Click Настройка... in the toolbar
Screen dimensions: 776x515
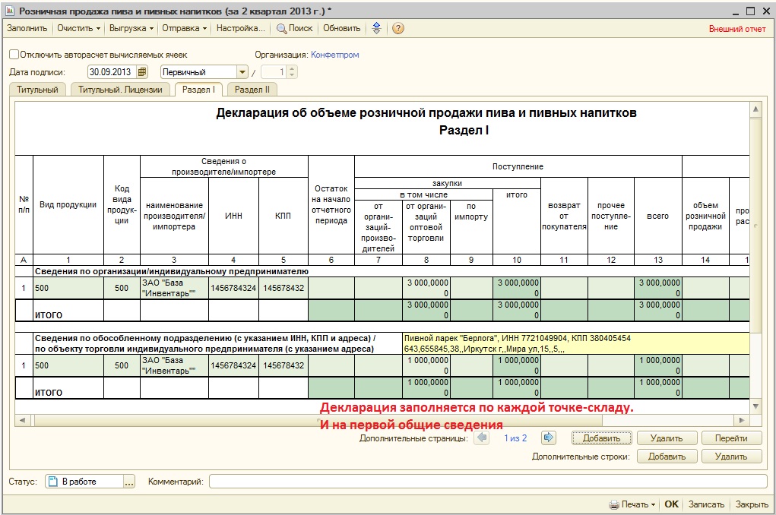pyautogui.click(x=240, y=28)
